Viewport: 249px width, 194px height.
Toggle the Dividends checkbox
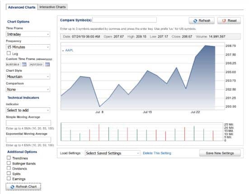tap(9, 168)
